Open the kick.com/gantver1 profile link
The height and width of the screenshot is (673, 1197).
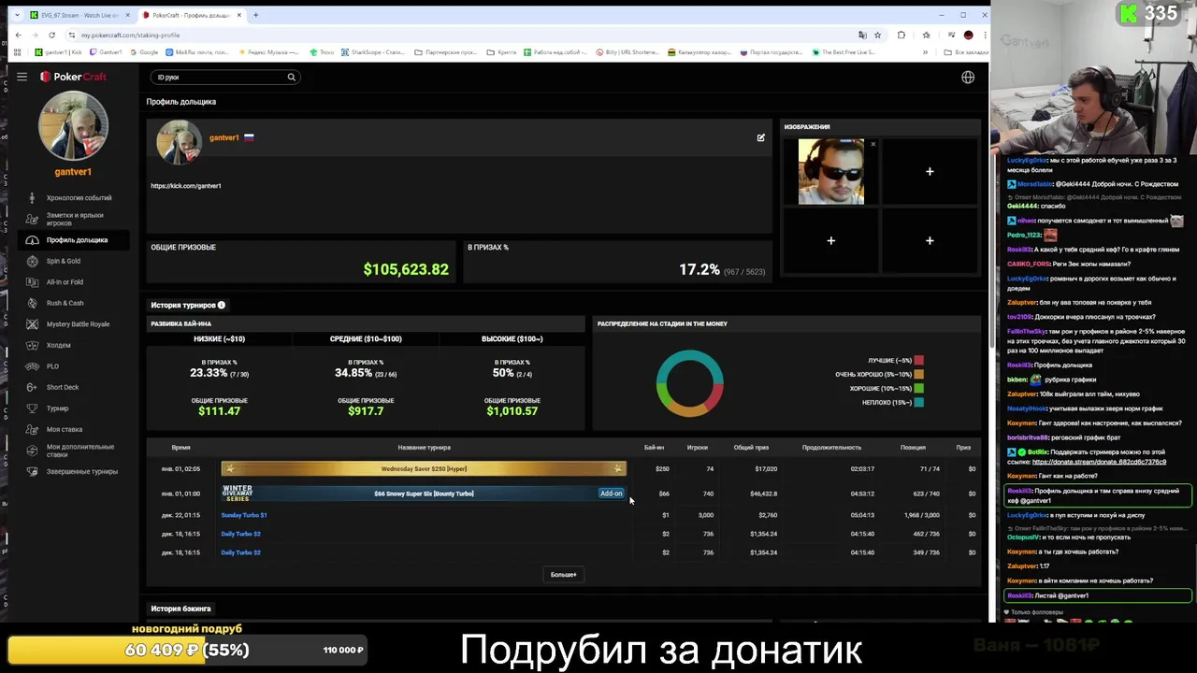click(186, 185)
